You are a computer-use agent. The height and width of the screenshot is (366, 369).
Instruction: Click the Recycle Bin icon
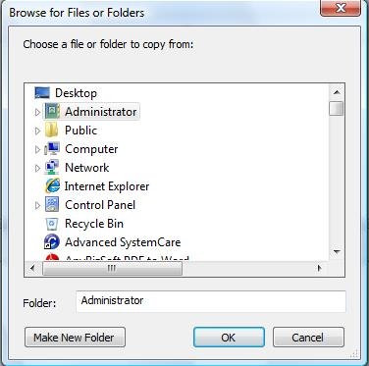click(52, 224)
